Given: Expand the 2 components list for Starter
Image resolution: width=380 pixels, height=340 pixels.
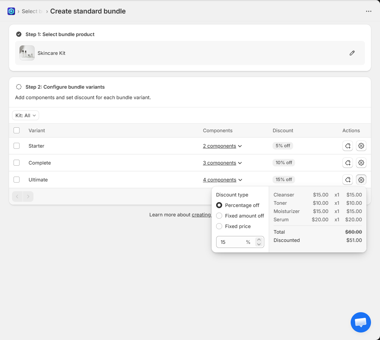Looking at the screenshot, I should [222, 146].
